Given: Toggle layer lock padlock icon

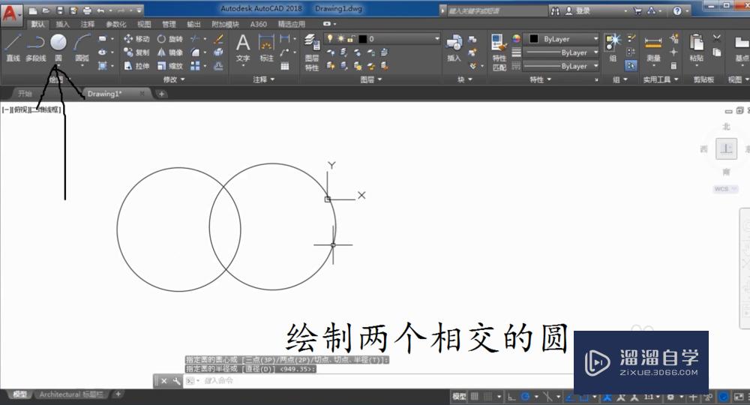Looking at the screenshot, I should [351, 39].
